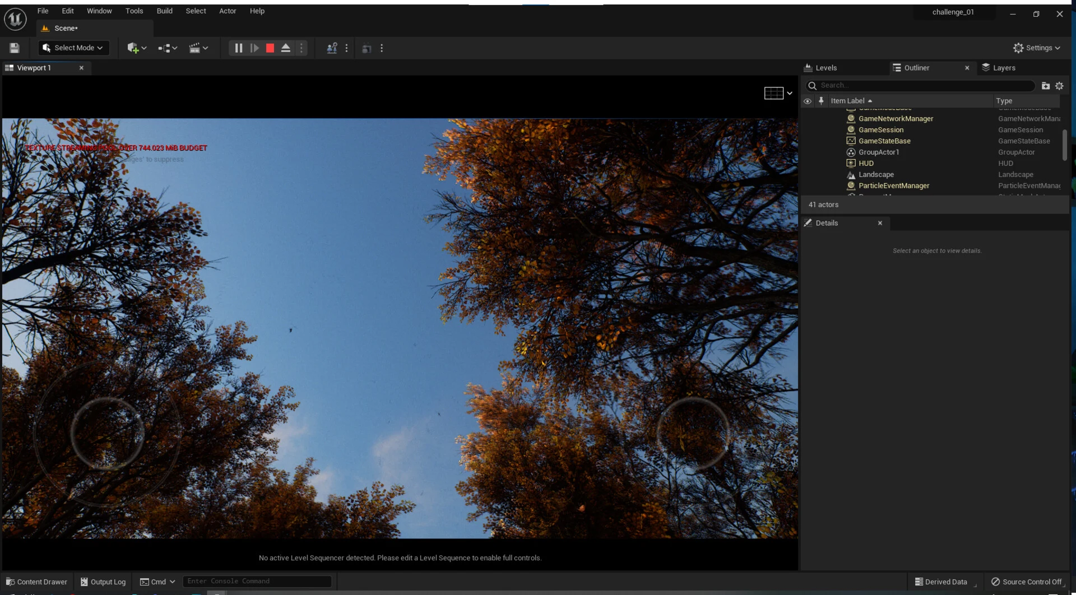Viewport: 1076px width, 595px height.
Task: Open play options three-dot menu beside Eject
Action: tap(302, 48)
